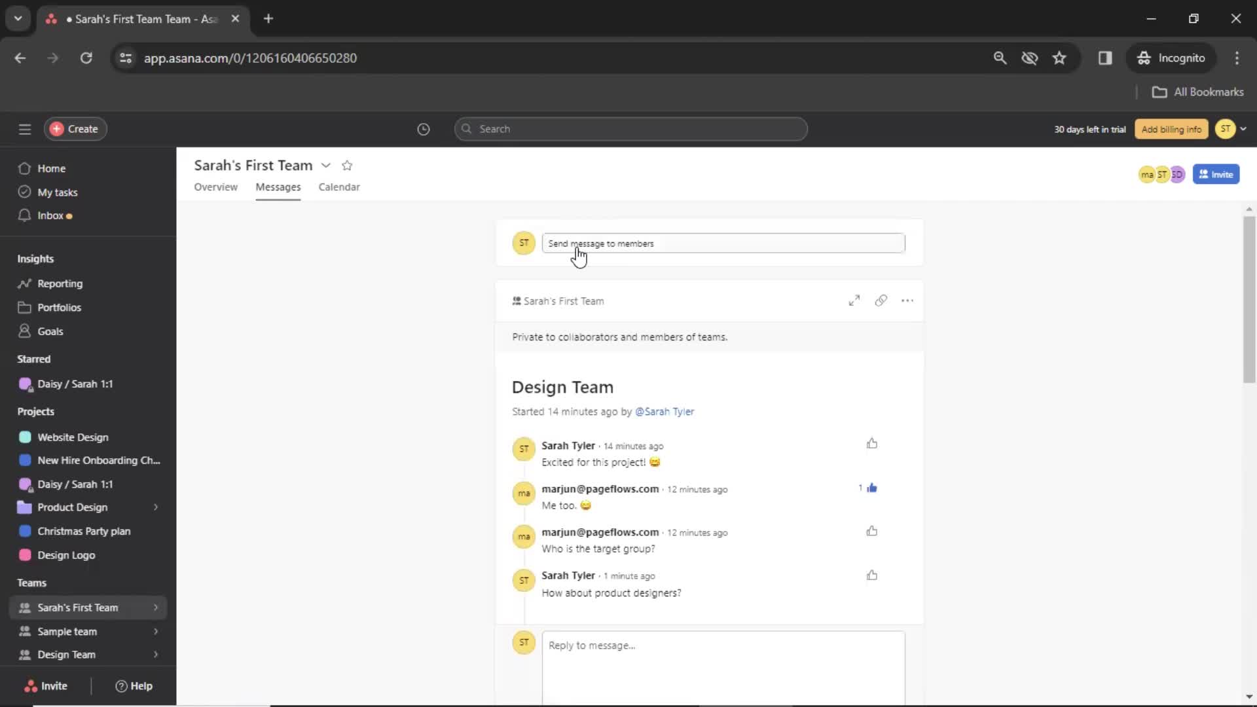Click the Send message to members input field

(723, 244)
